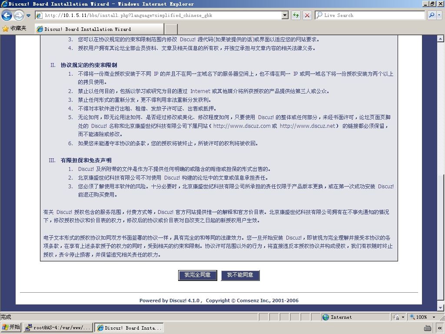Switch to Discuz! Board Insta... taskbar item
445x334 pixels.
129,328
